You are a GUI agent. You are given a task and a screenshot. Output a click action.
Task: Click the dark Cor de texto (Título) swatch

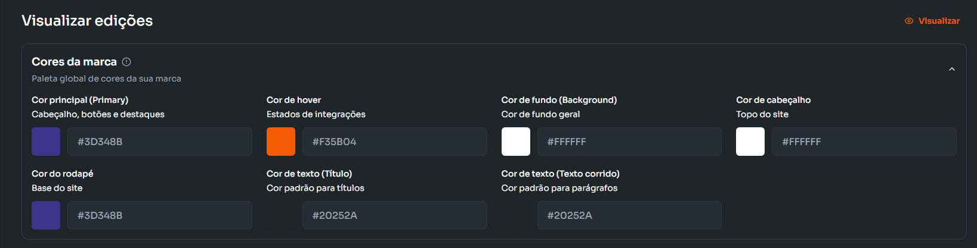(x=281, y=215)
